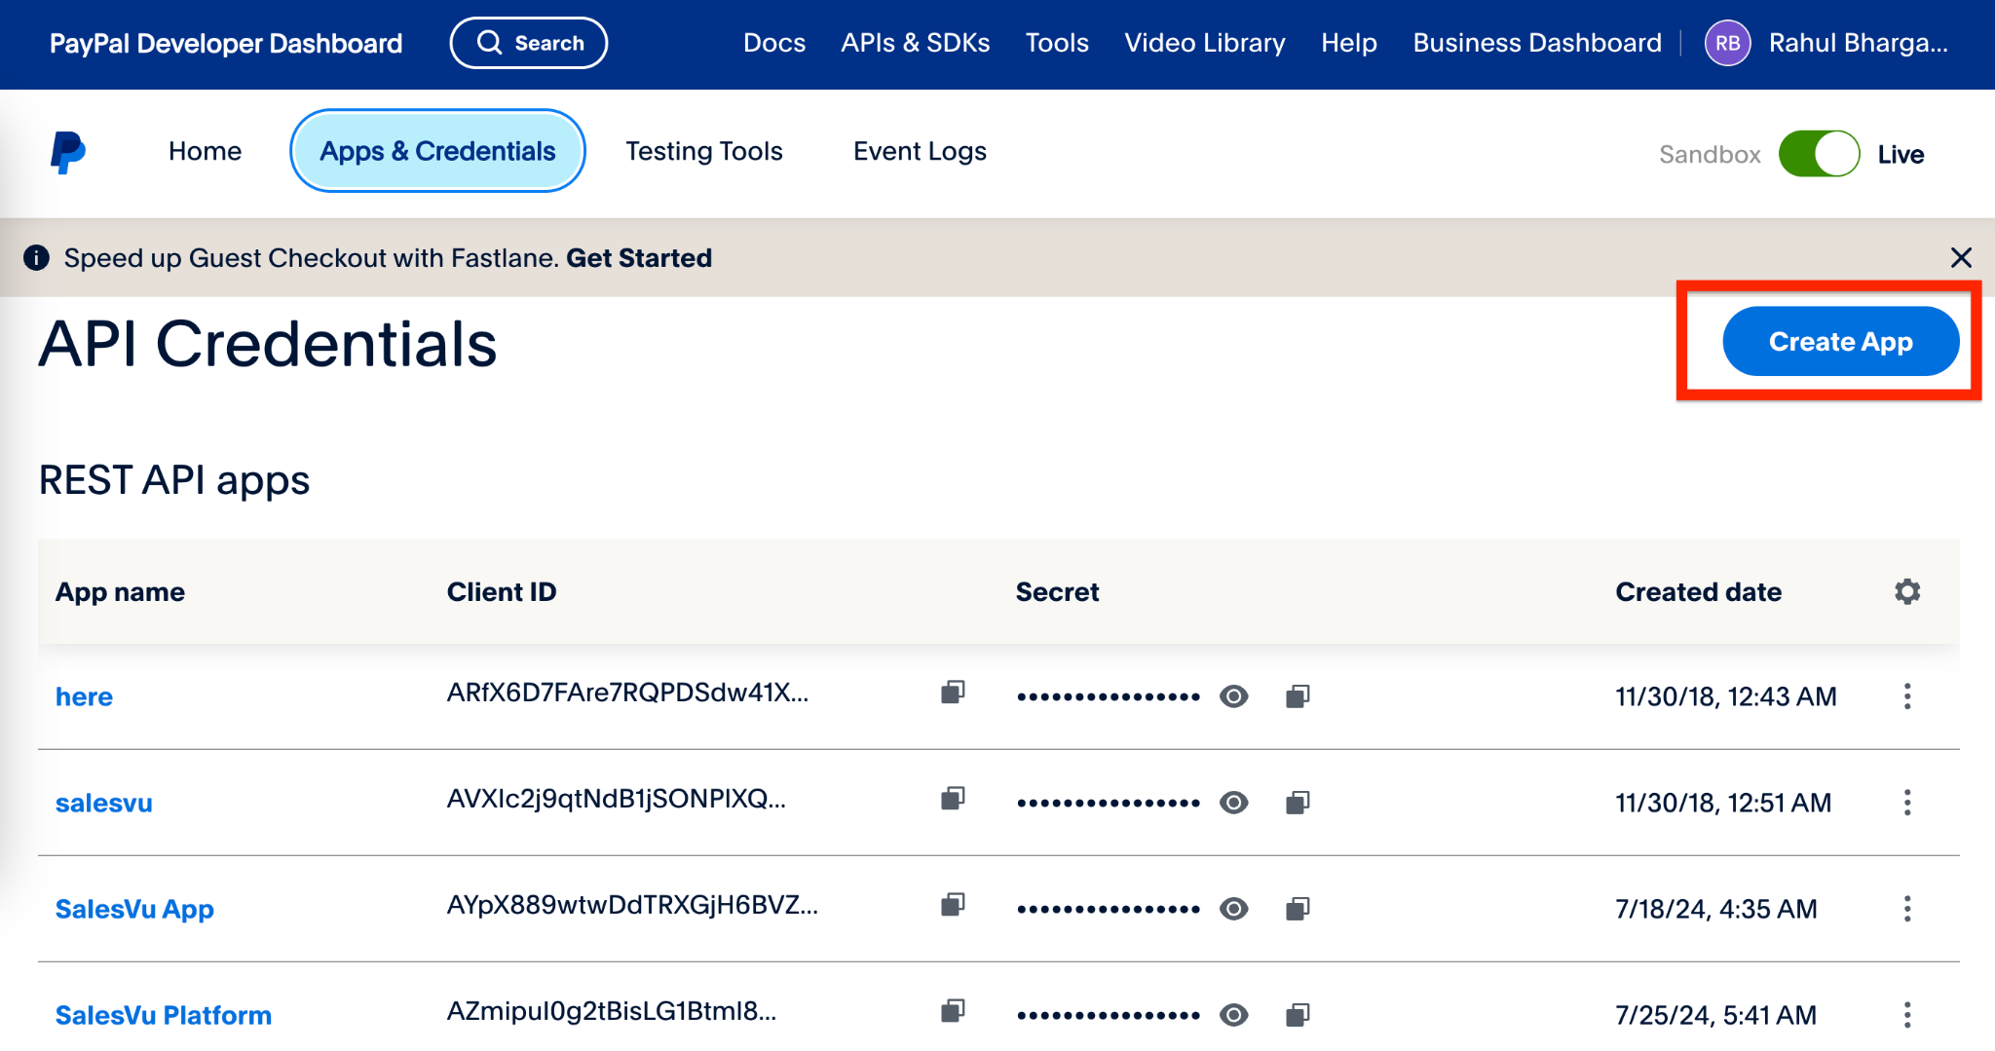1995x1051 pixels.
Task: Open table settings gear icon
Action: click(1907, 591)
